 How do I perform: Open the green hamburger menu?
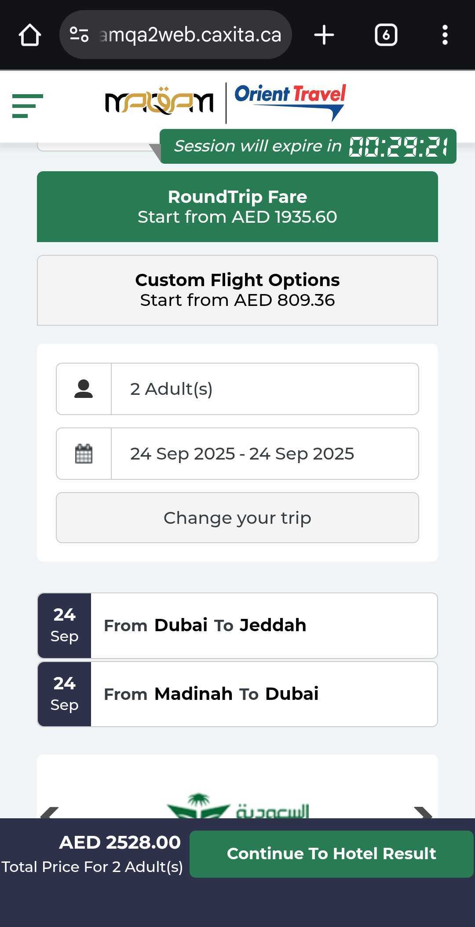click(x=27, y=106)
